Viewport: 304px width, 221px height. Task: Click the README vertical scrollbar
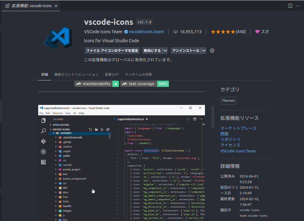[213, 116]
